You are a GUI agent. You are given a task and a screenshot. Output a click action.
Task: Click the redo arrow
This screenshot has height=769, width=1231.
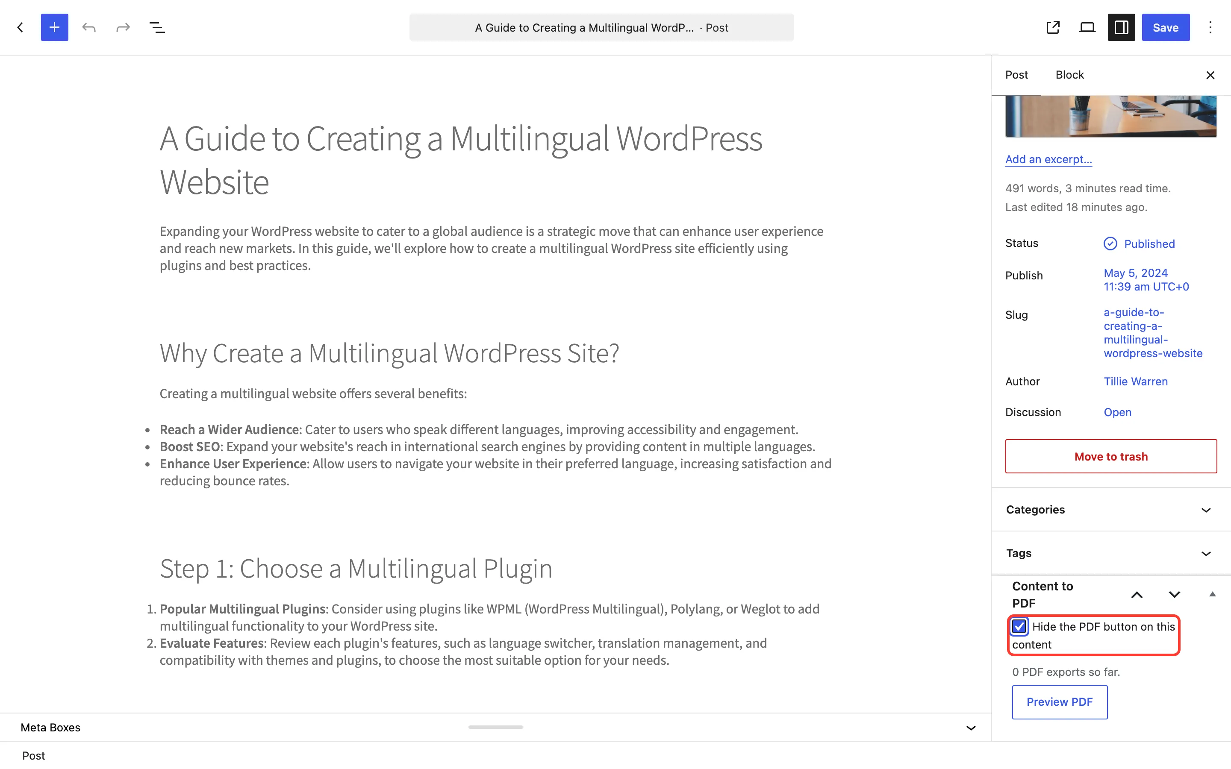(x=123, y=27)
